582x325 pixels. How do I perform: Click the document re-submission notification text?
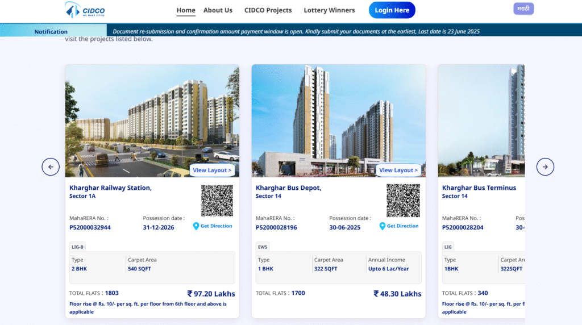point(296,32)
